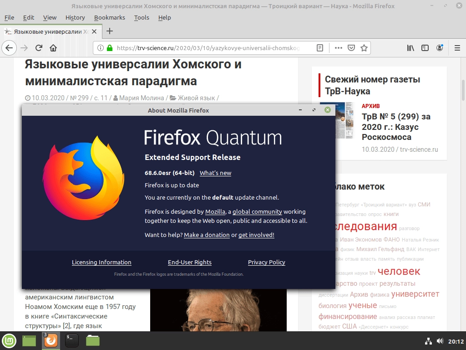Reload the current page
466x350 pixels.
point(39,47)
